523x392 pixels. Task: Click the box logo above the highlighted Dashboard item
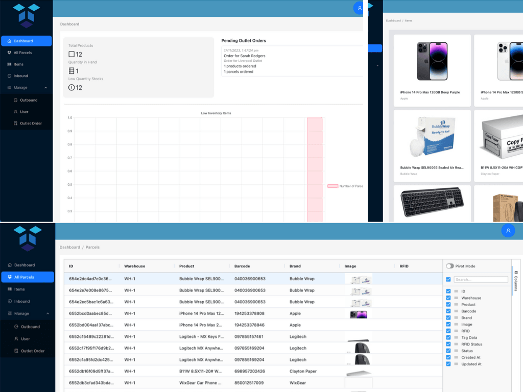click(26, 15)
